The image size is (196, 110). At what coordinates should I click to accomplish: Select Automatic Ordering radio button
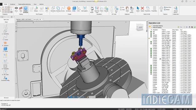pos(152,26)
